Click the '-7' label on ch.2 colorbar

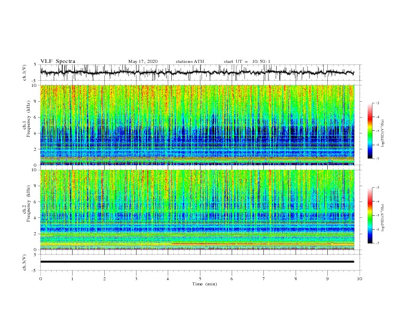[377, 243]
